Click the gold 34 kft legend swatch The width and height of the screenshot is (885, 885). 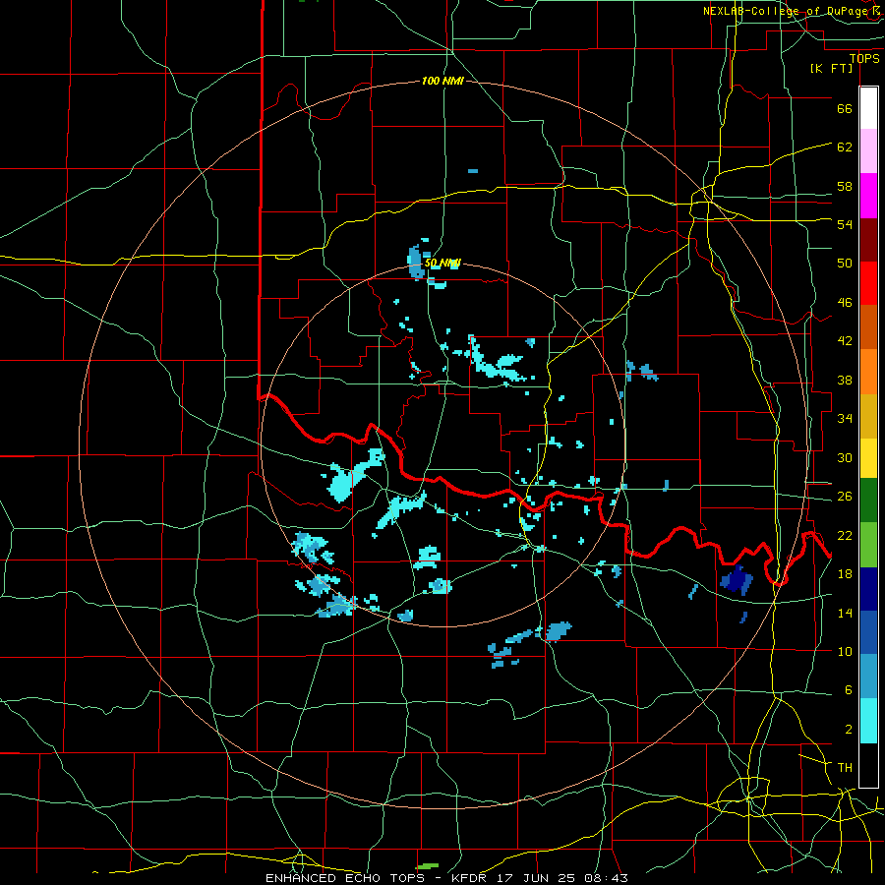(x=868, y=416)
